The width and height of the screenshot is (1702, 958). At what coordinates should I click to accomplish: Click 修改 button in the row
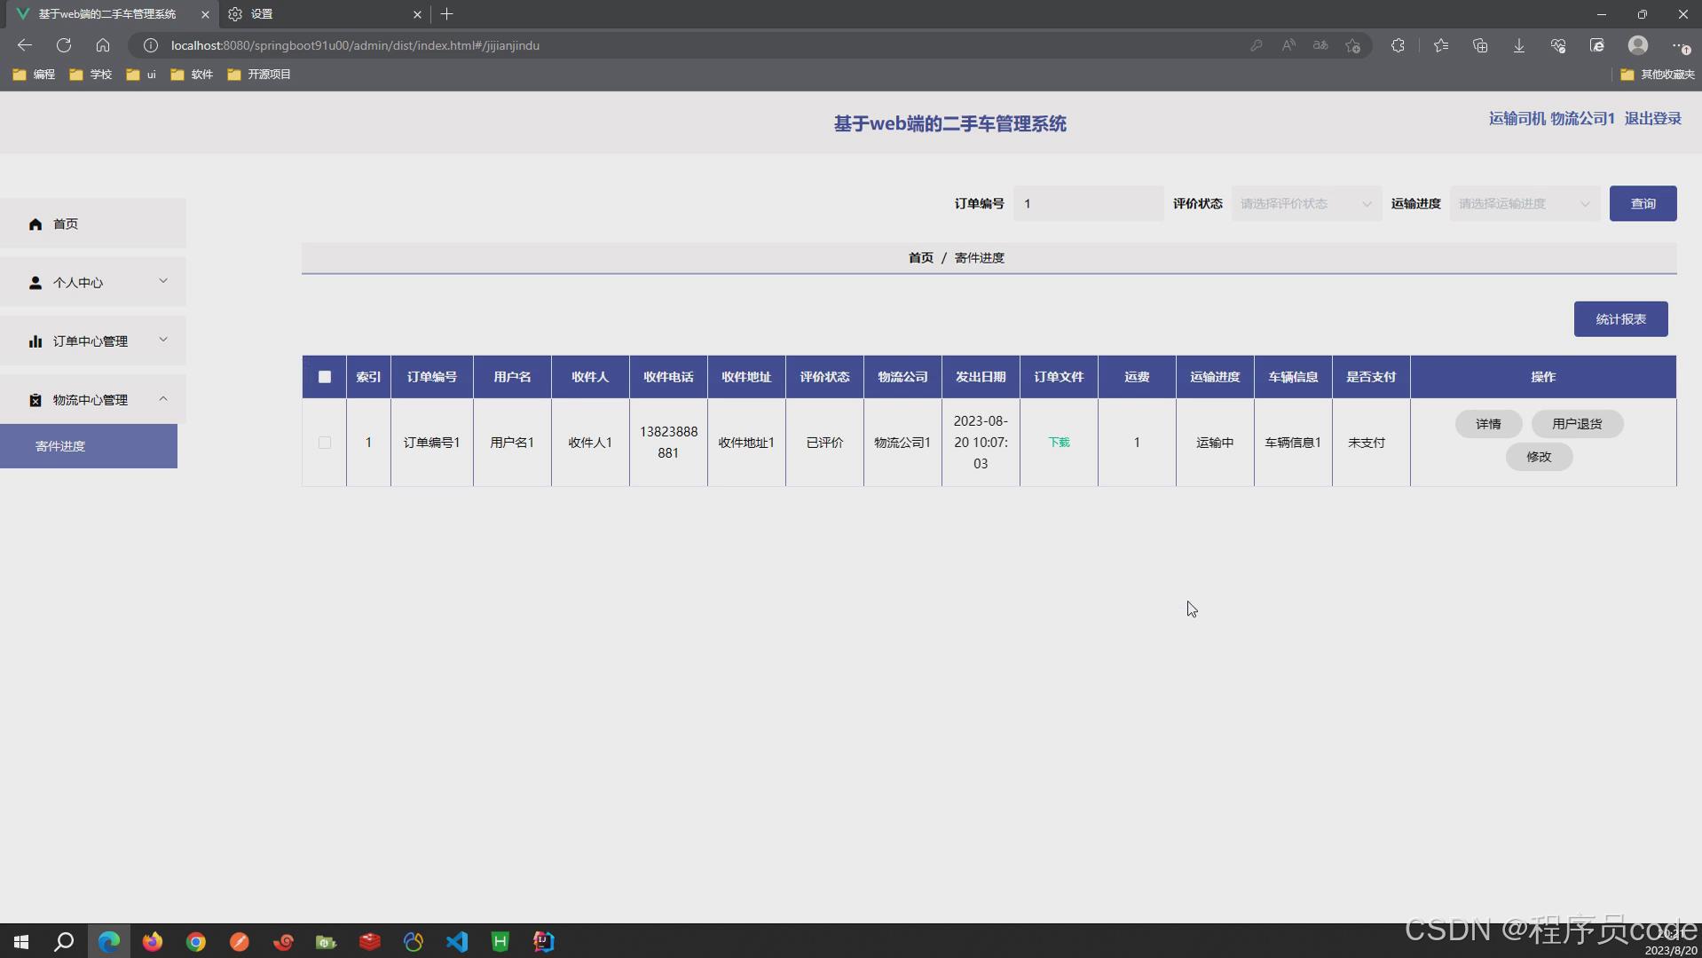[1539, 457]
